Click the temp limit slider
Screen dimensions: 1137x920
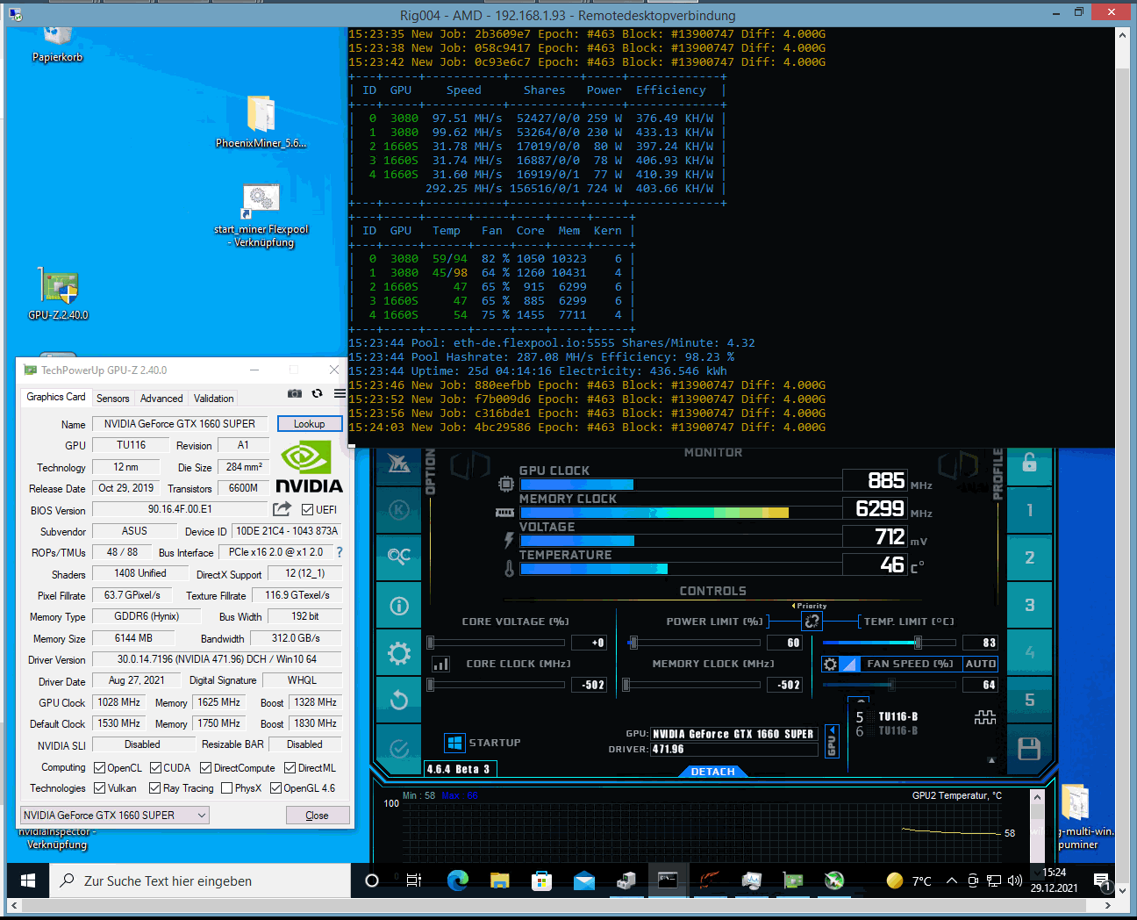890,643
